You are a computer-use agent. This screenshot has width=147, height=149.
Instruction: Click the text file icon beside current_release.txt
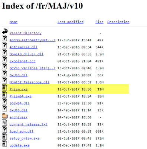coord(4,122)
